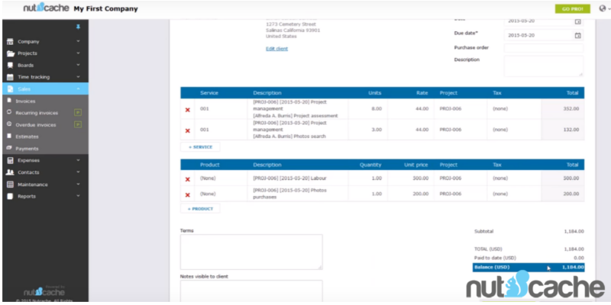Click the Edit client link
Screen dimensions: 611x305
pos(276,49)
